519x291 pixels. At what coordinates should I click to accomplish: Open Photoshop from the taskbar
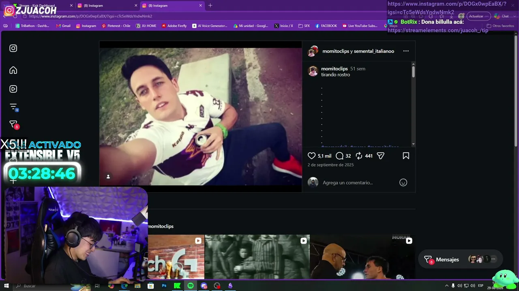click(x=164, y=286)
